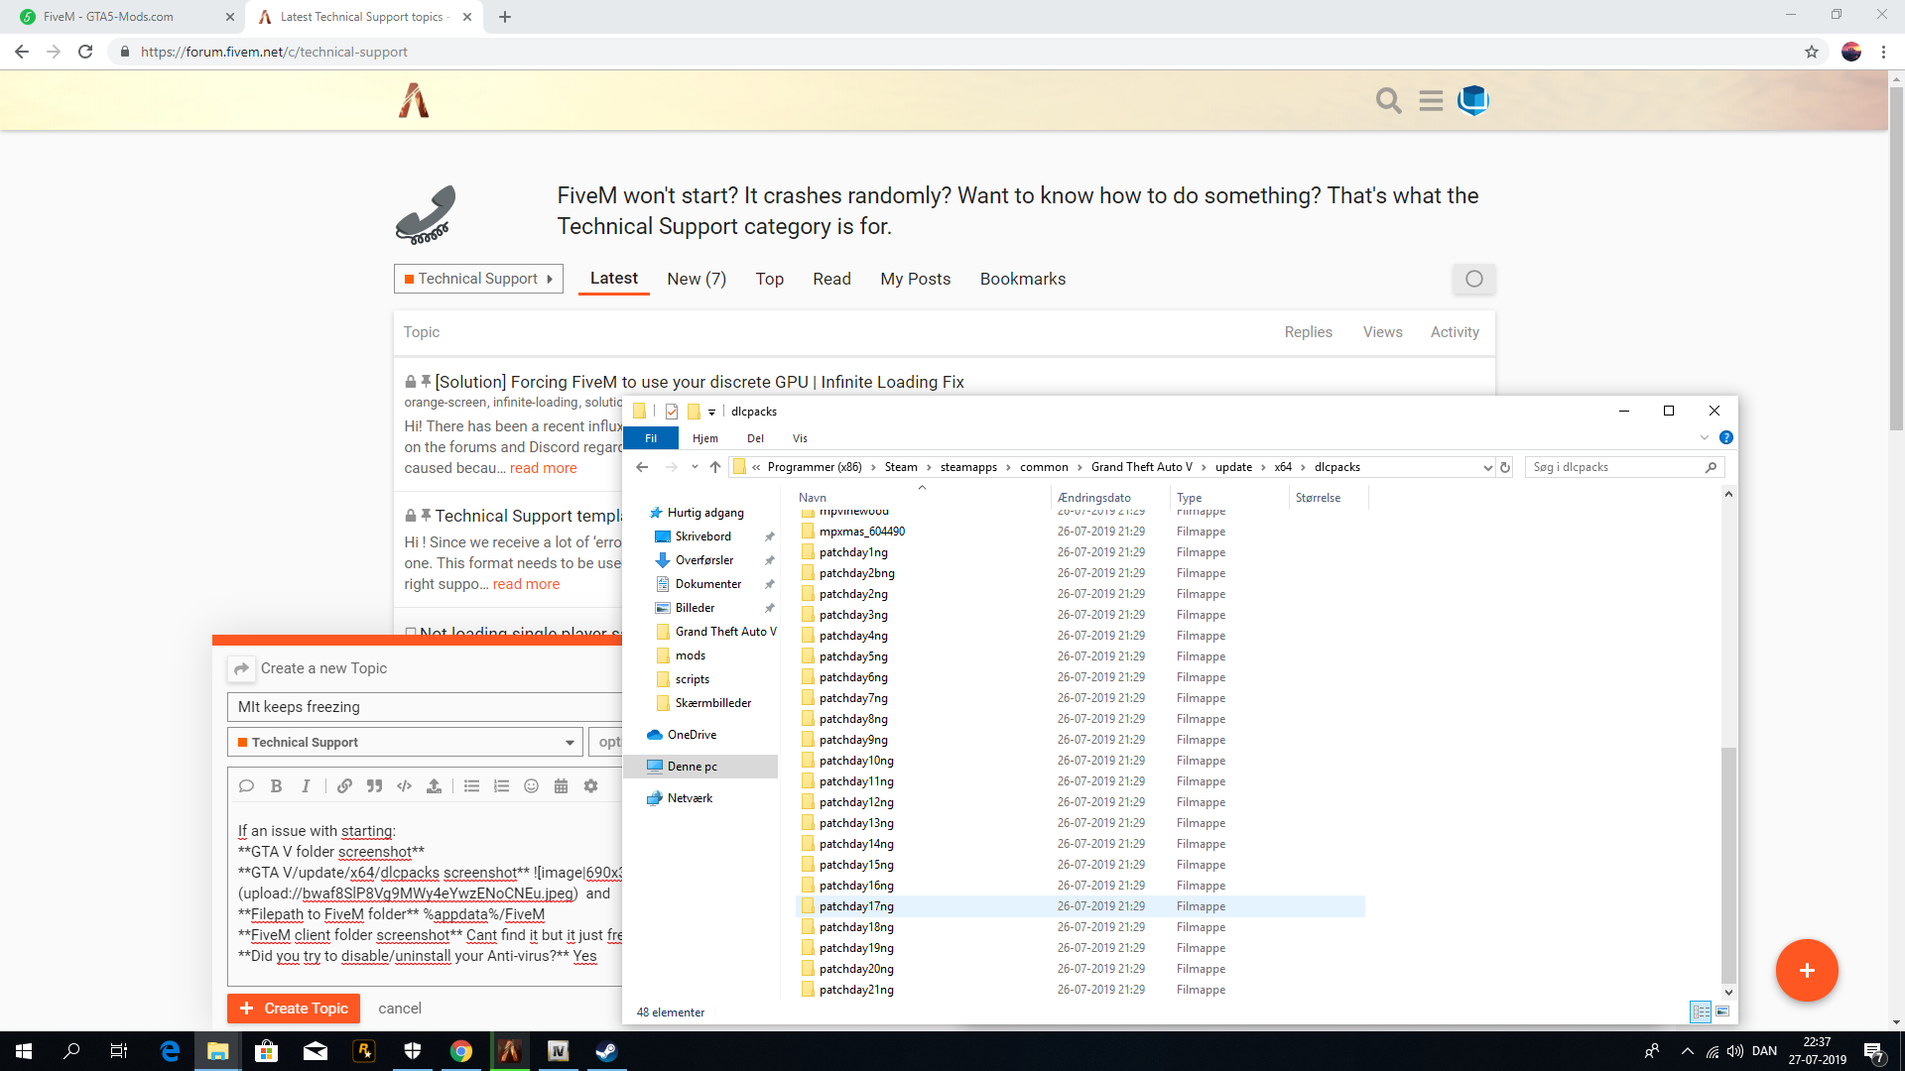Screen dimensions: 1905x1071
Task: Switch Explorer to details view icon
Action: (1701, 1011)
